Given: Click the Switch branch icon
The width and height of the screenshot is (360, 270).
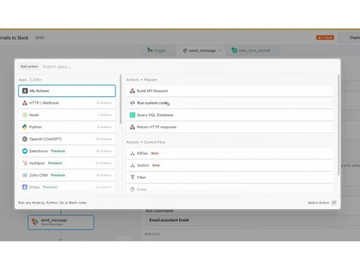Looking at the screenshot, I should (x=132, y=166).
